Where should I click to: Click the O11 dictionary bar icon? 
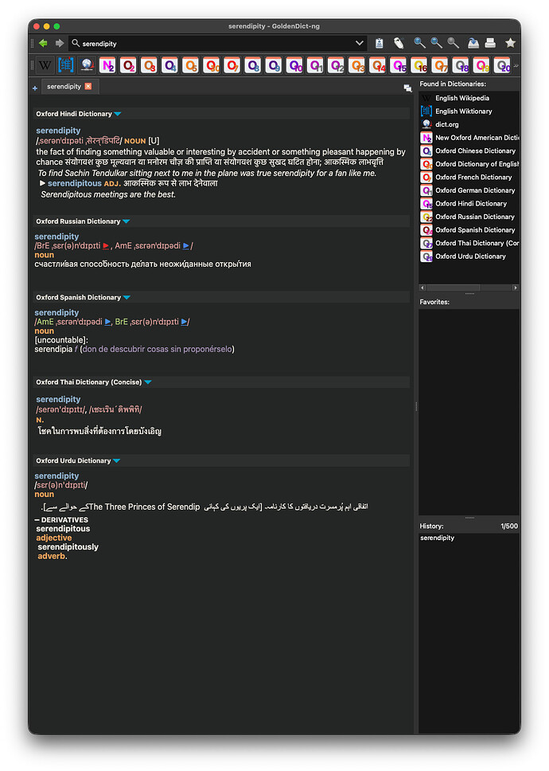pos(315,65)
